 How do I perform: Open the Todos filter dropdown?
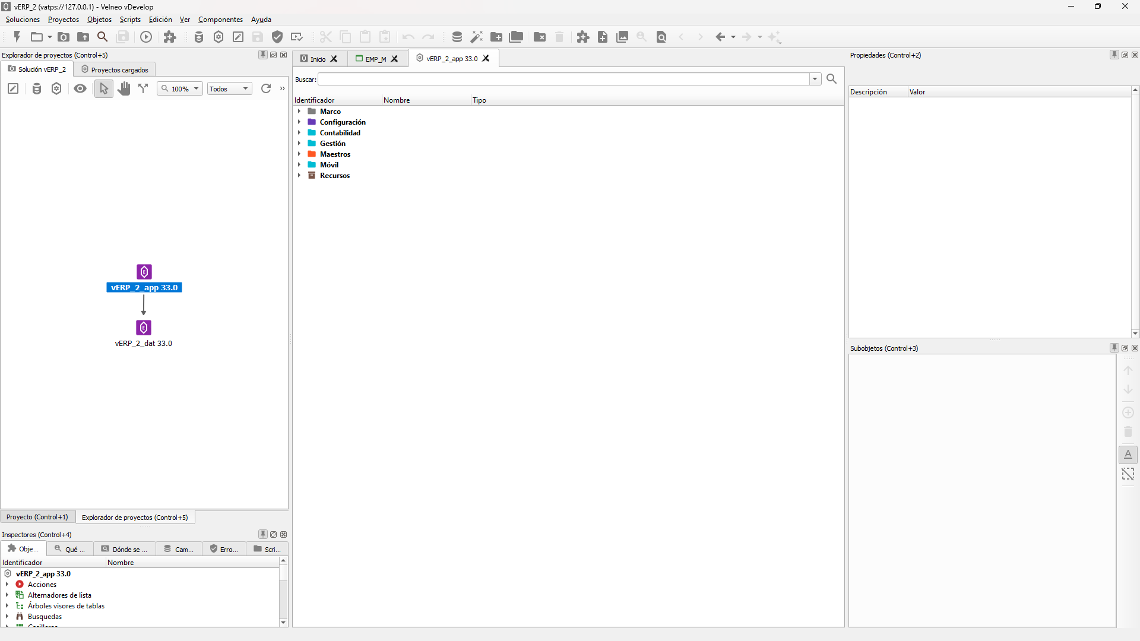pos(229,88)
